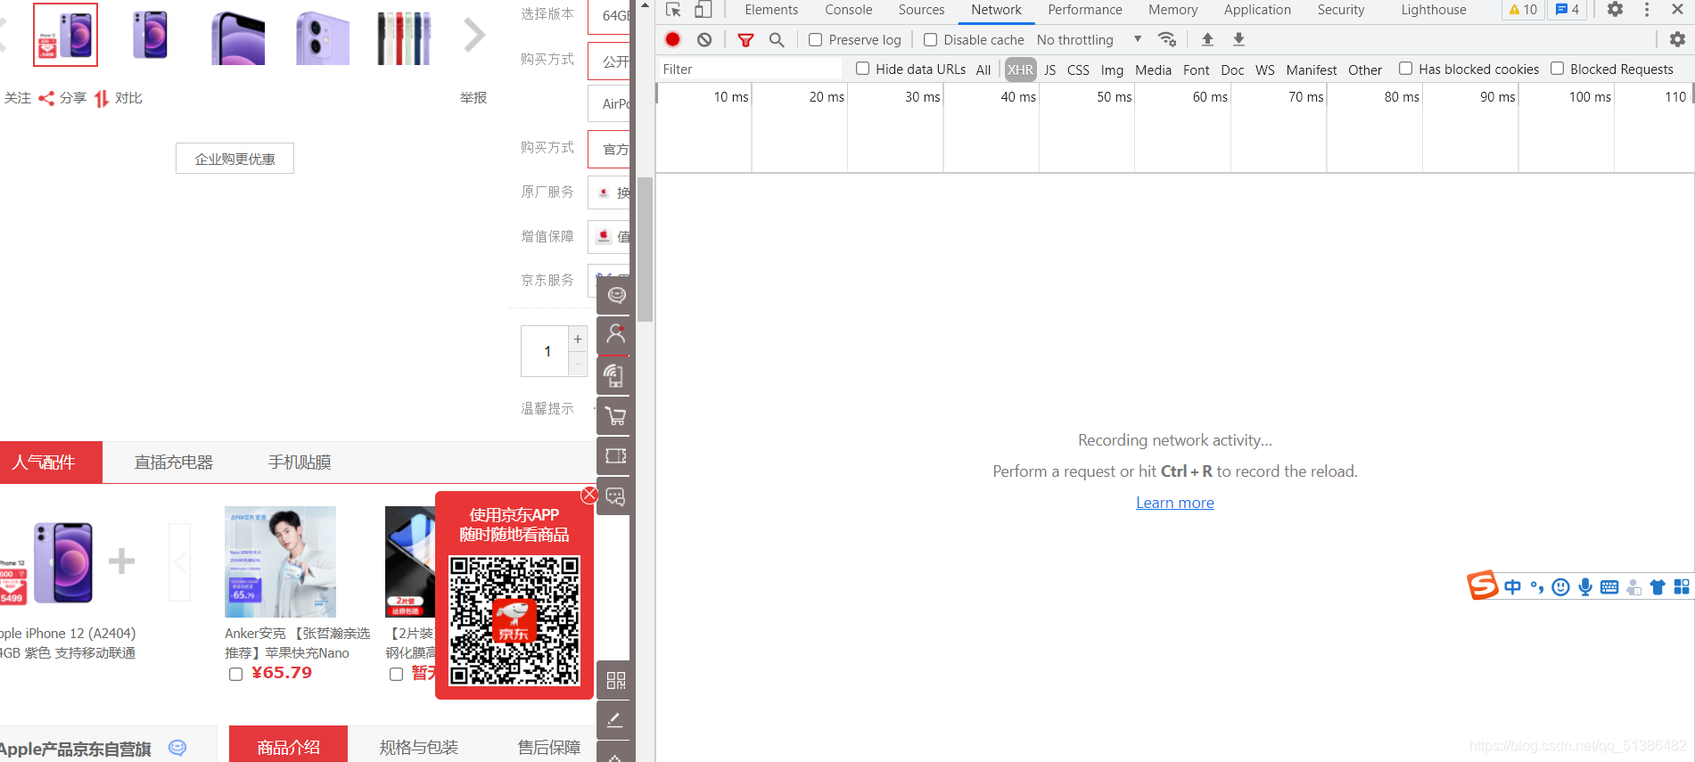The width and height of the screenshot is (1695, 762).
Task: Open the Sources tab
Action: [921, 10]
